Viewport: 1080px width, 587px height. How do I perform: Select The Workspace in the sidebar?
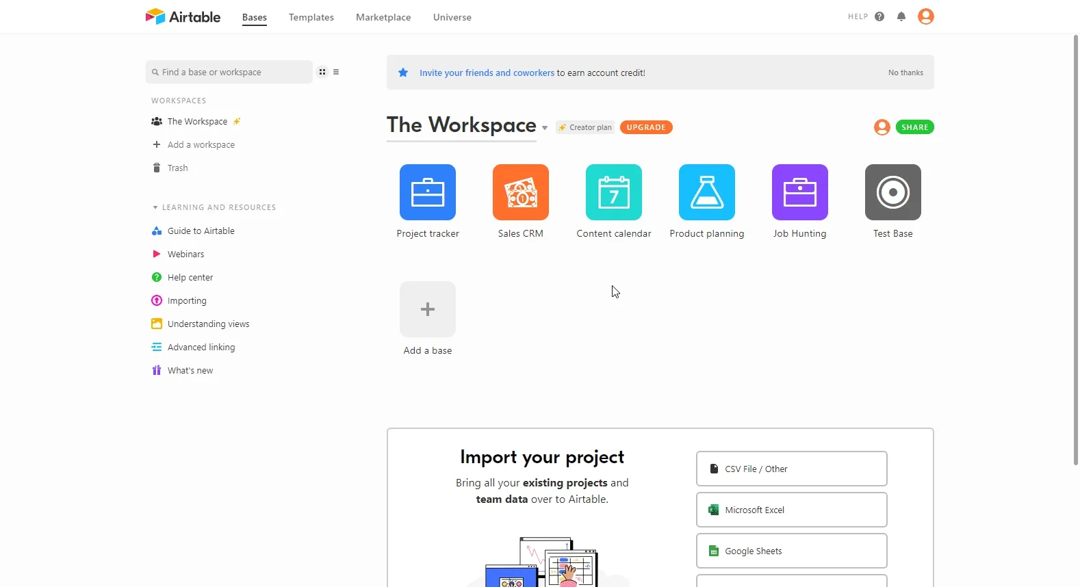click(x=197, y=121)
